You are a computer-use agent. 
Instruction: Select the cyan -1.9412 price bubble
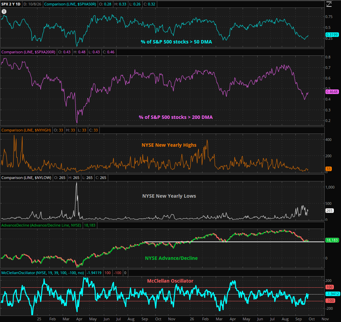[332, 294]
